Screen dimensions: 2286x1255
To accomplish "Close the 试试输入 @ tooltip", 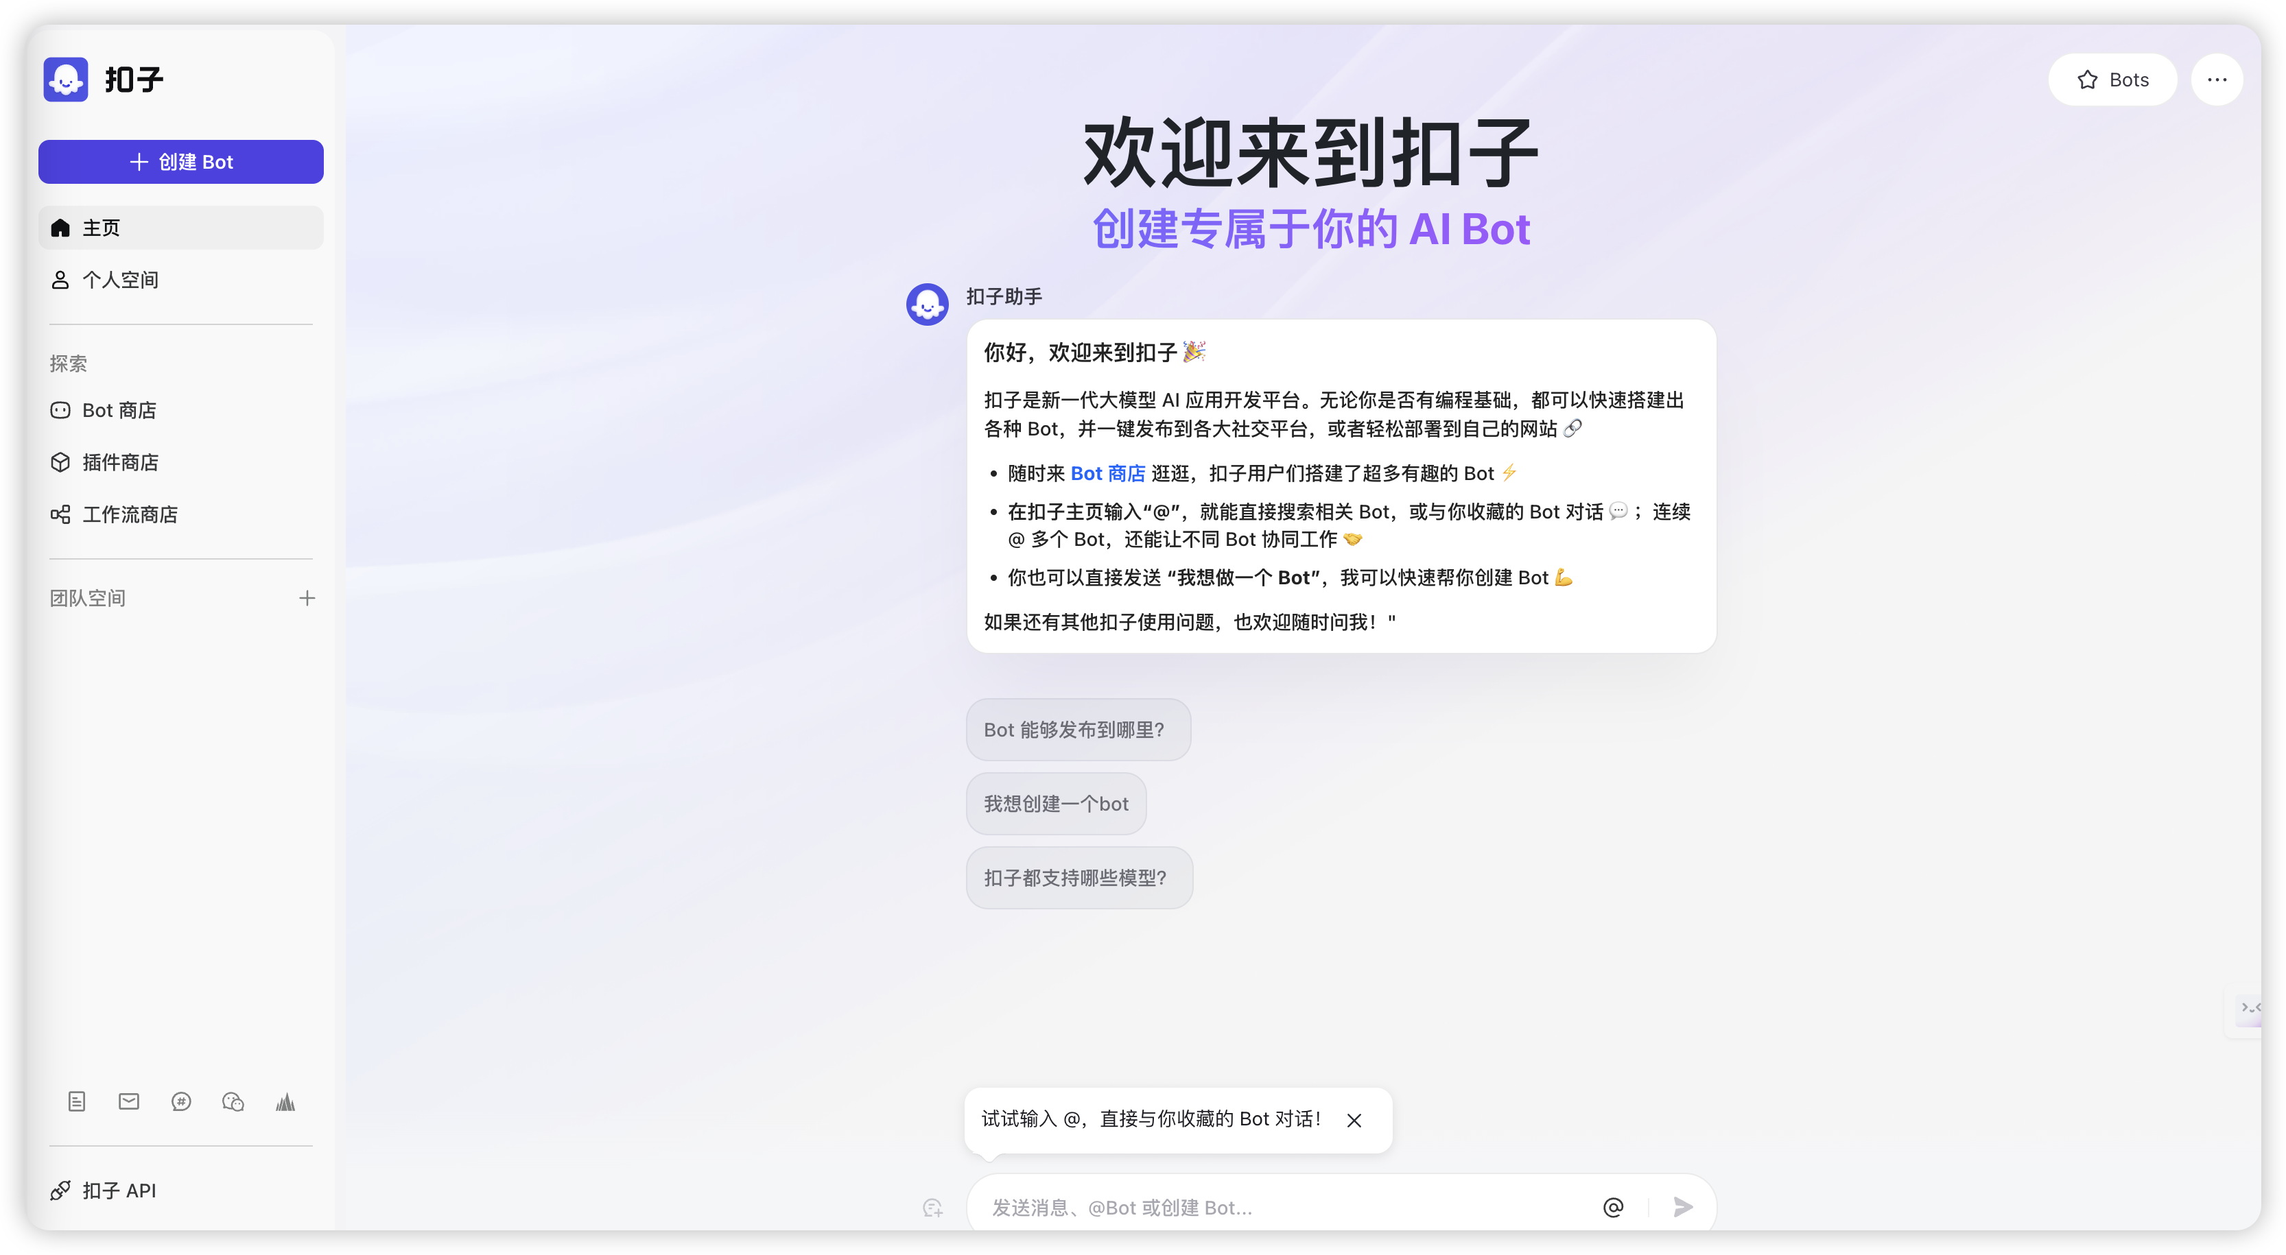I will tap(1354, 1120).
